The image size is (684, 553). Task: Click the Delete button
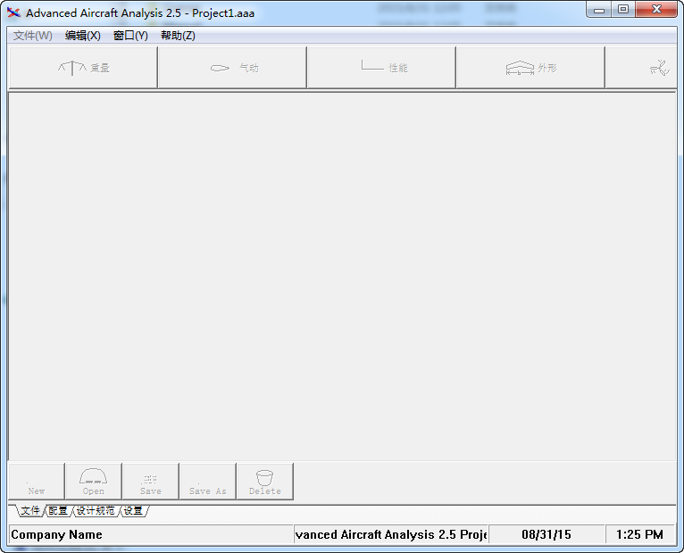(x=265, y=482)
